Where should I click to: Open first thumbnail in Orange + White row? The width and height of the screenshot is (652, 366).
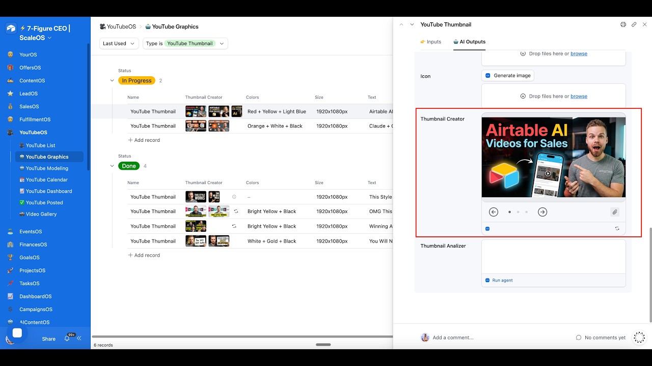click(x=196, y=126)
